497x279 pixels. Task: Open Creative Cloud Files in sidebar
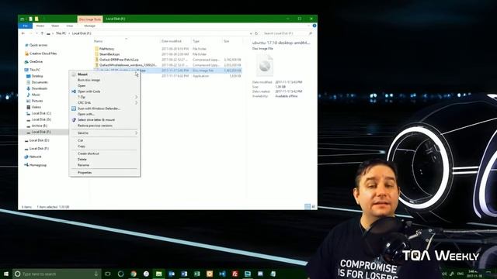coord(43,53)
